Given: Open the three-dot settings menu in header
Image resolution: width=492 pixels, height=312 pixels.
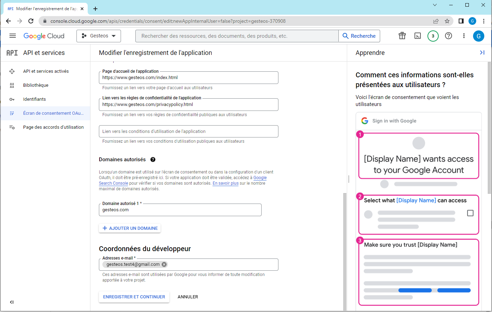Looking at the screenshot, I should (x=464, y=36).
